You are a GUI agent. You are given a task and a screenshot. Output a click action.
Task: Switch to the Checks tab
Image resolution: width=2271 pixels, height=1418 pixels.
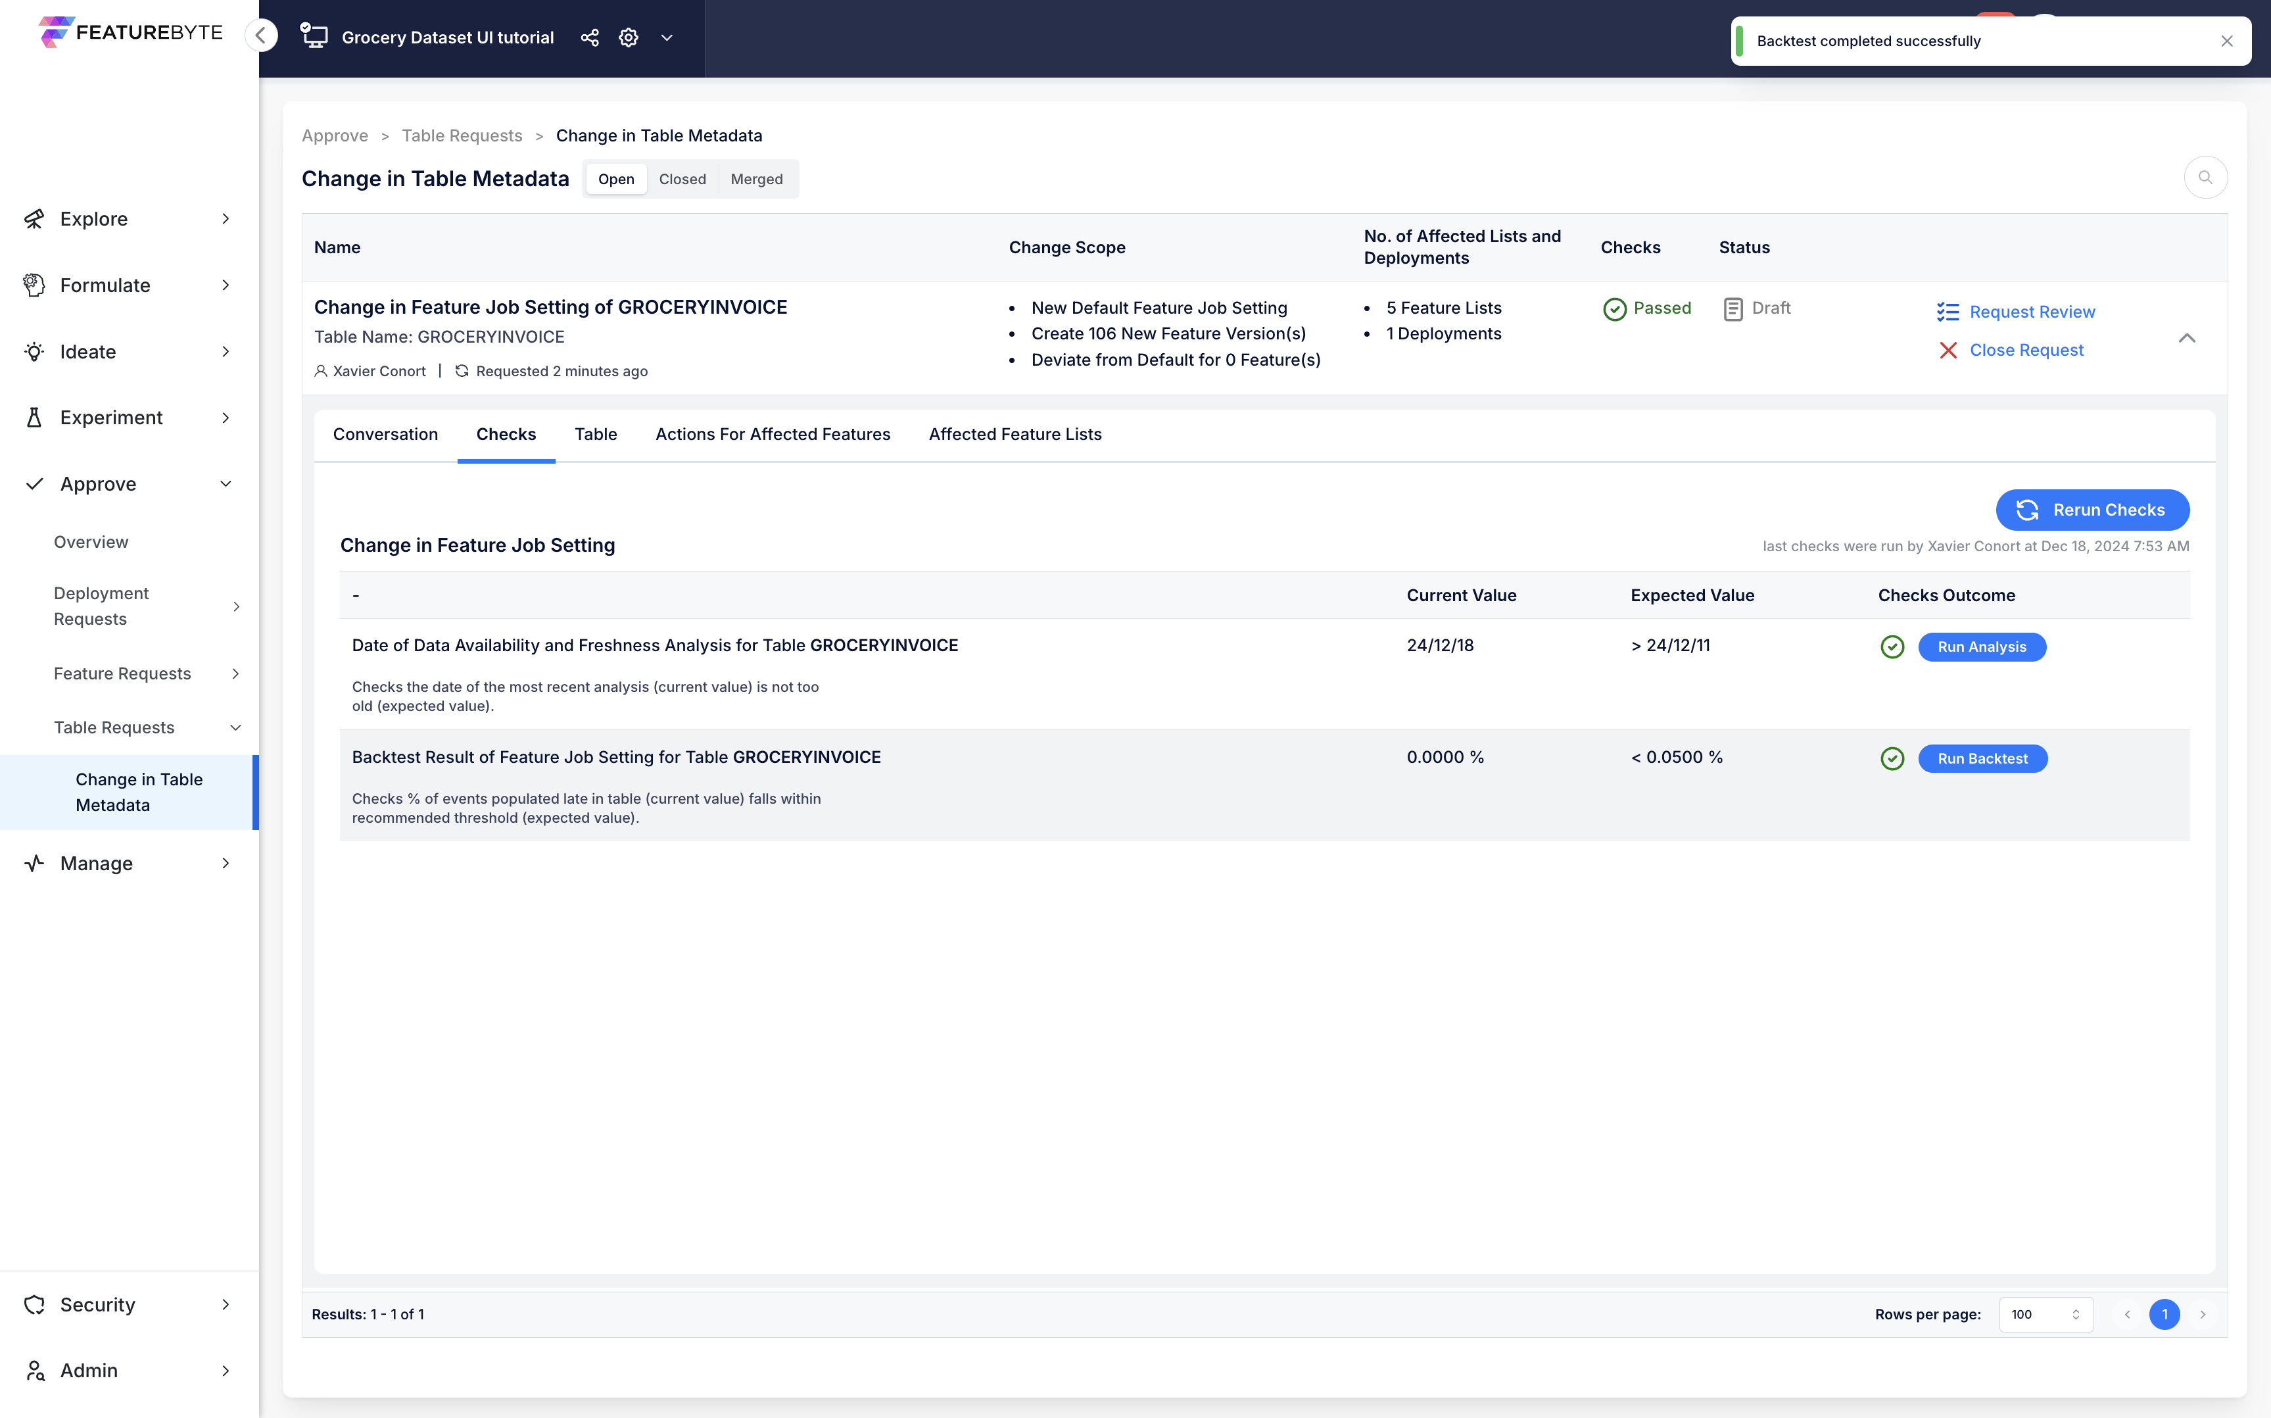(506, 434)
